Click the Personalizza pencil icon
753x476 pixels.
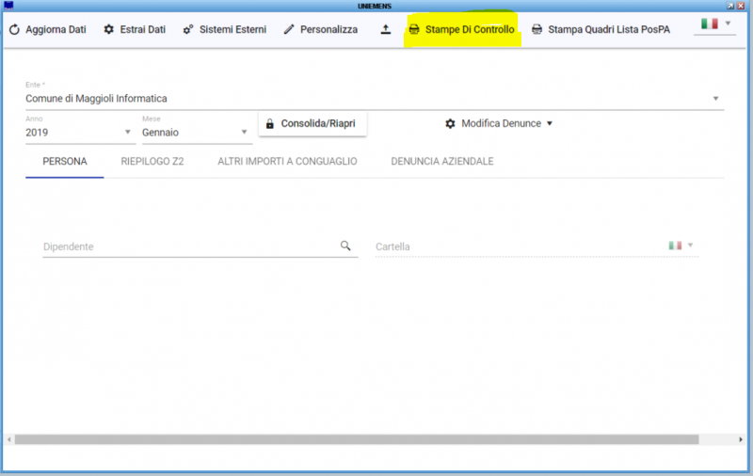(289, 30)
